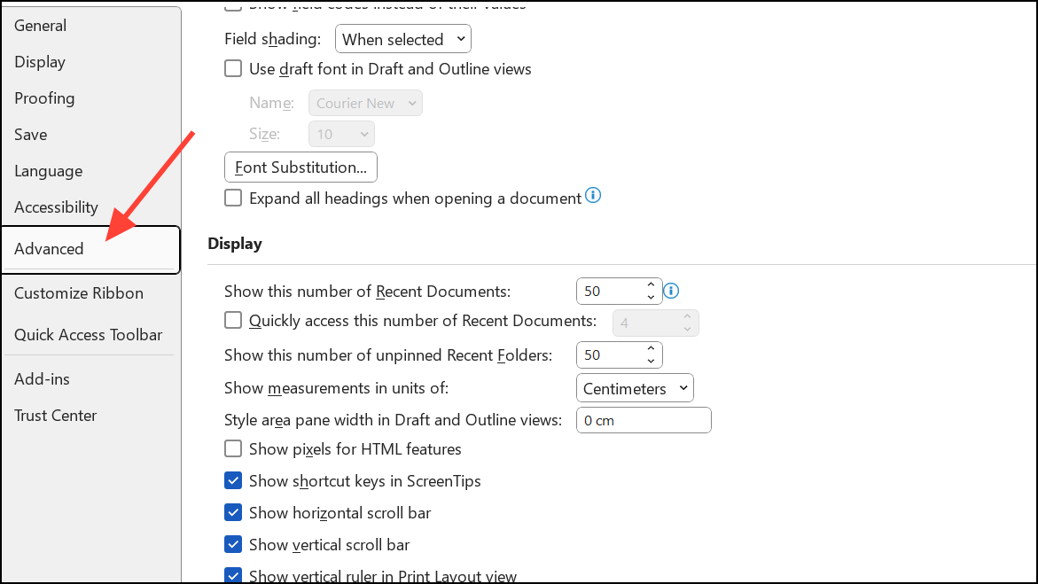Click the Font Substitution button

pos(300,167)
